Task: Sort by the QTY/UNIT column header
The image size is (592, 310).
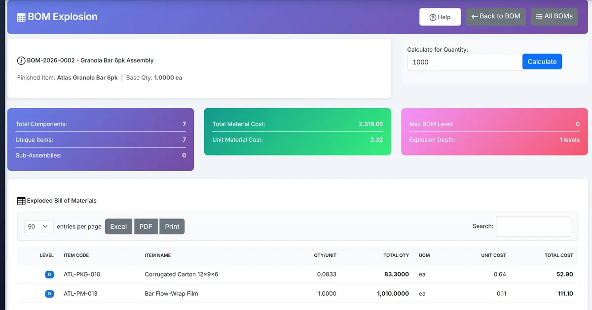Action: pos(325,255)
